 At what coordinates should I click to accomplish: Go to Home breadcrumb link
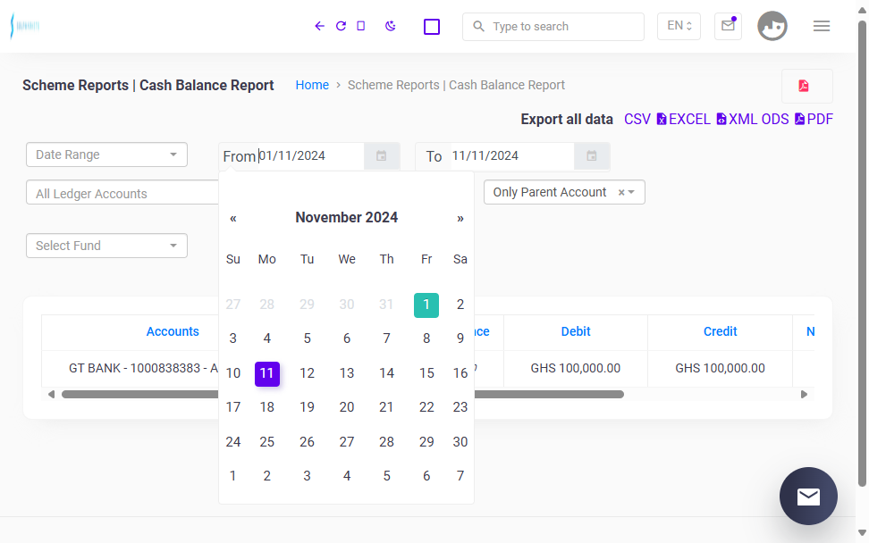click(x=312, y=85)
